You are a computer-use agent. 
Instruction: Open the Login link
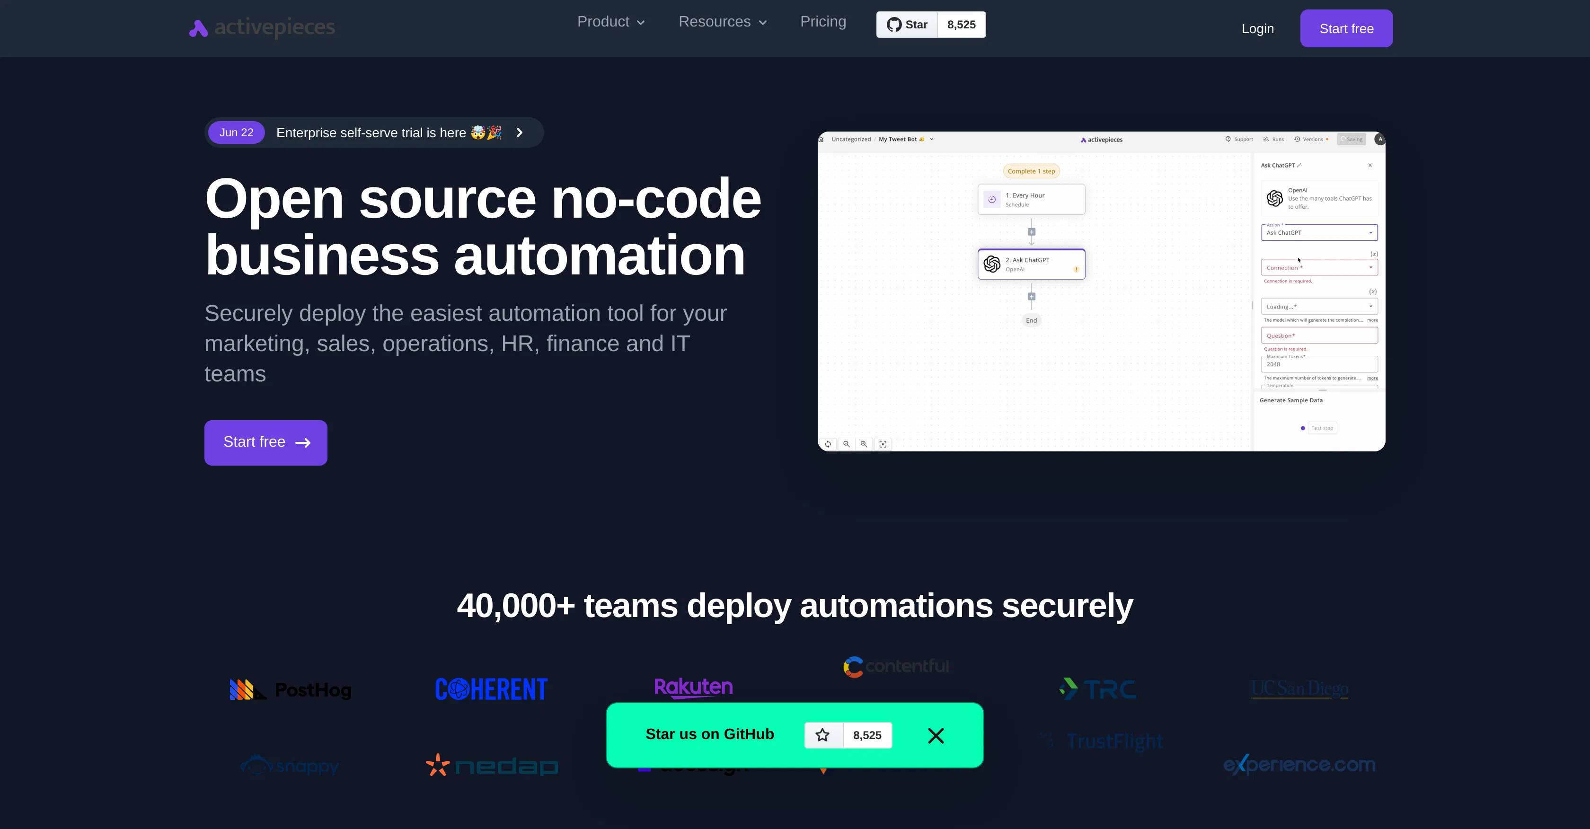1257,28
